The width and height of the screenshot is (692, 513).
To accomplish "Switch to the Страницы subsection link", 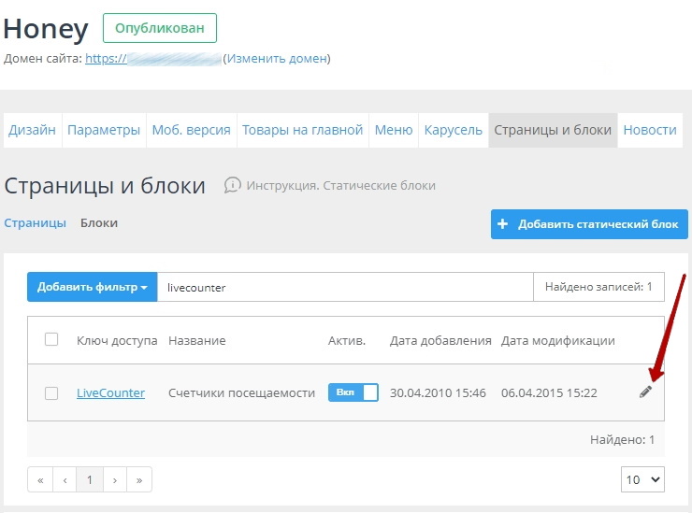I will click(36, 223).
